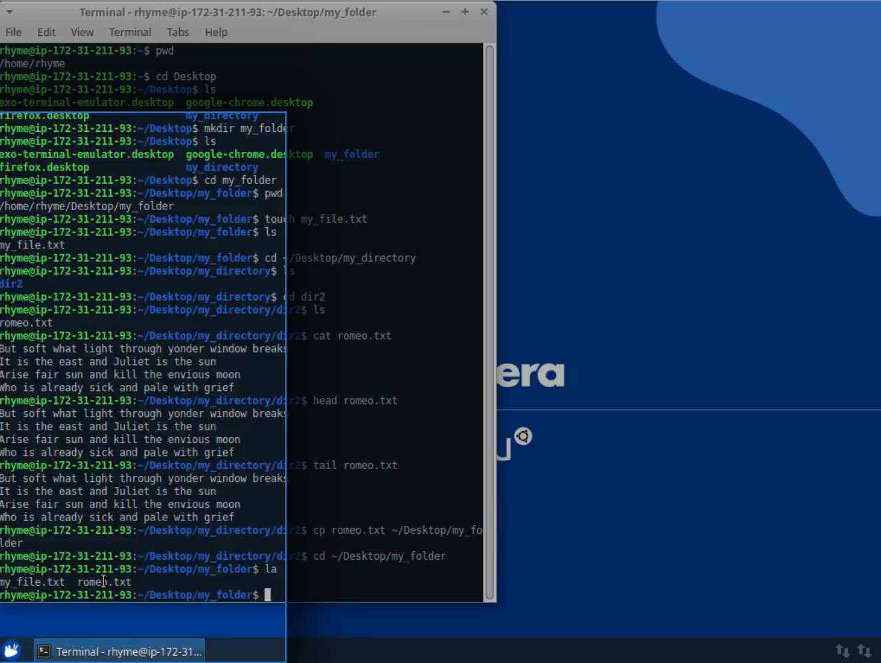Click the 'cd Desktop' command text
This screenshot has width=881, height=663.
click(x=186, y=77)
